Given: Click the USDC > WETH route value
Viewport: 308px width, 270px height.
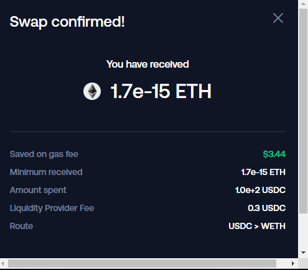Looking at the screenshot, I should pos(257,226).
